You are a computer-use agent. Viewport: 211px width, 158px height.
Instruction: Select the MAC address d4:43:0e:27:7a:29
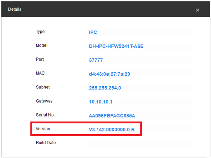(x=109, y=74)
